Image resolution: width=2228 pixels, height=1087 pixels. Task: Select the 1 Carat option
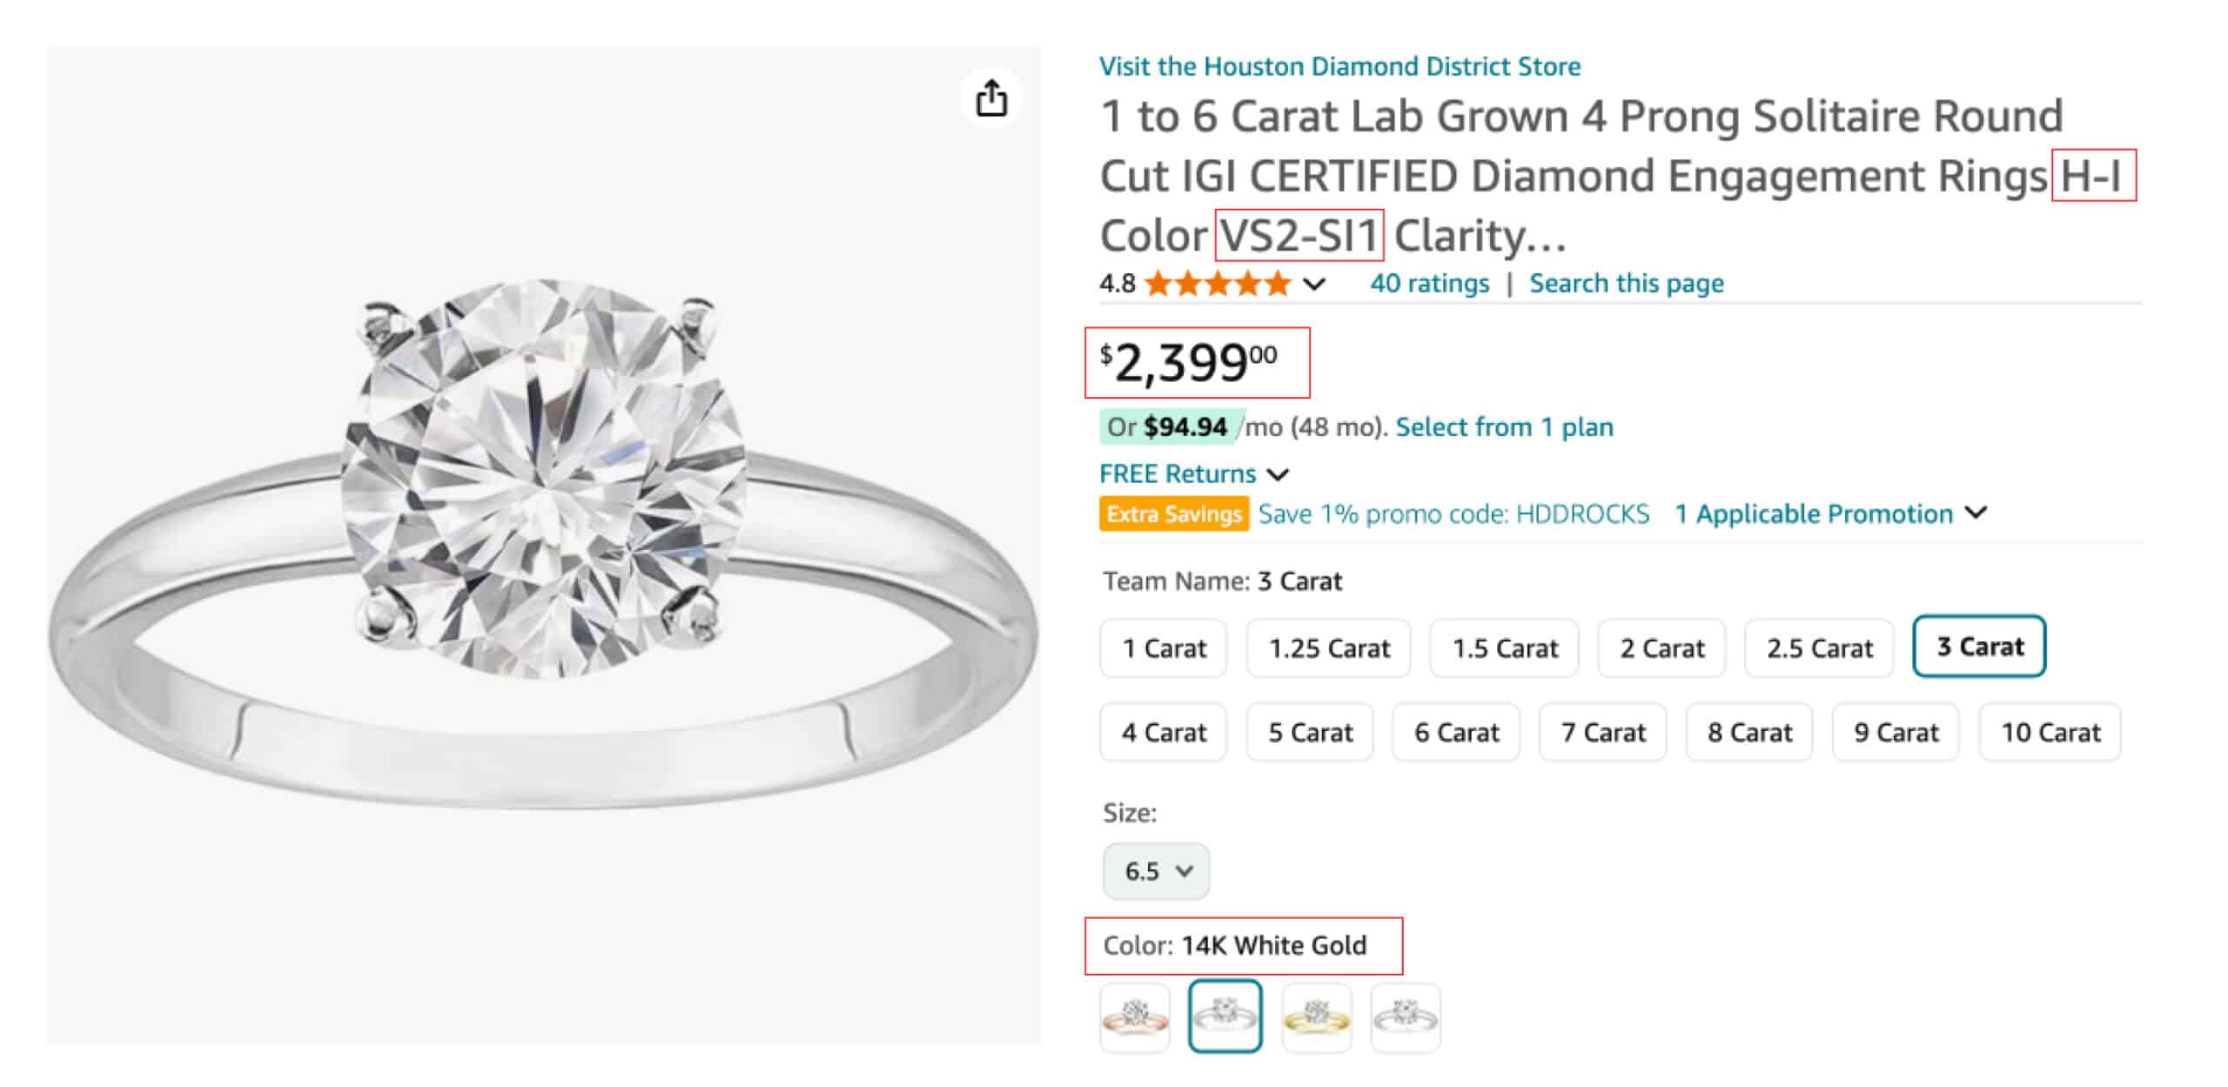(1163, 648)
